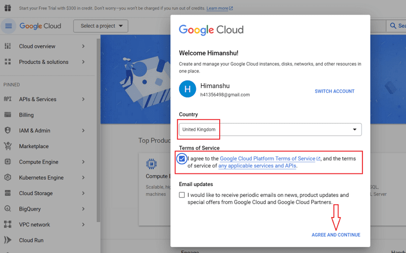Screen dimensions: 406x253
Task: Open the any applicable services and APIs link
Action: point(257,166)
